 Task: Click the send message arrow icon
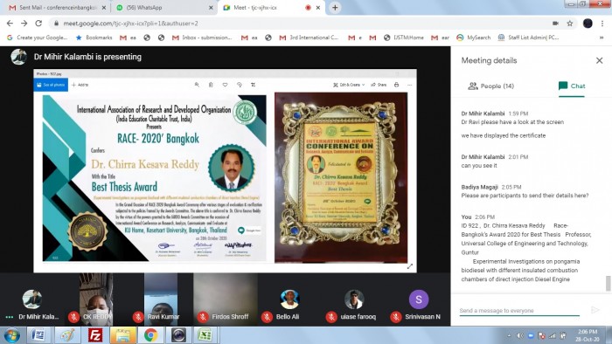pyautogui.click(x=595, y=310)
